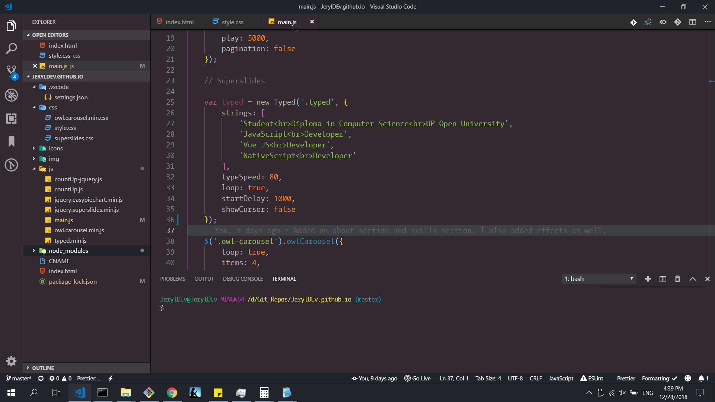Click the Open Changes icon in editor toolbar
The height and width of the screenshot is (402, 715).
[x=633, y=22]
